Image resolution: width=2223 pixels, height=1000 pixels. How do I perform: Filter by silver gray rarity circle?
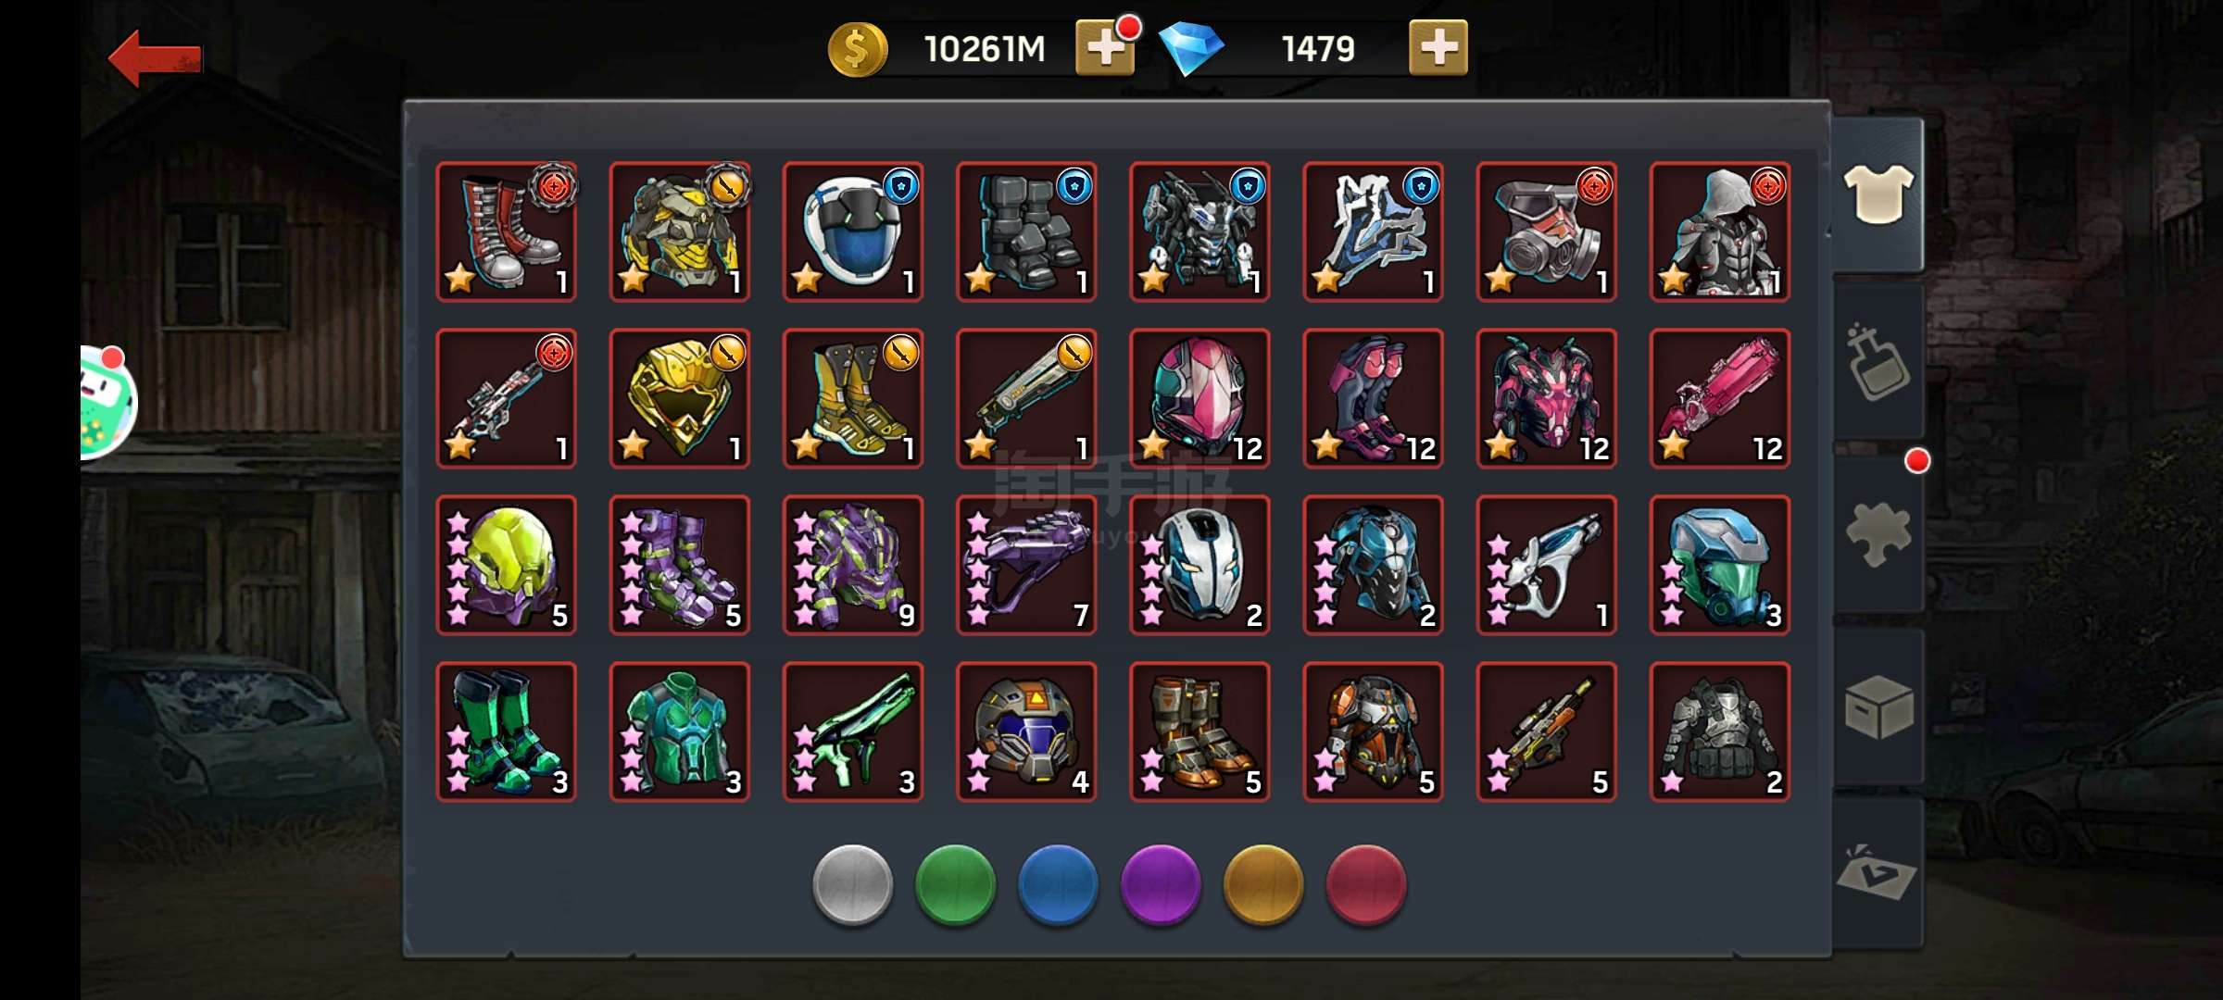coord(852,884)
